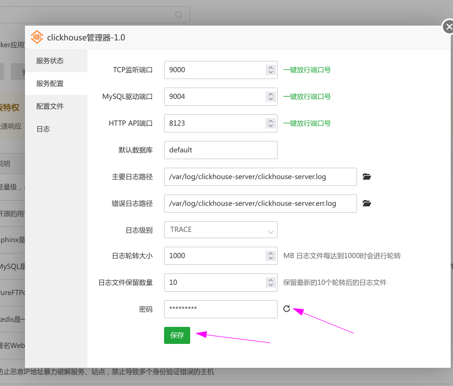
Task: Focus the TCP监听端口 field with 9000
Action: [221, 70]
